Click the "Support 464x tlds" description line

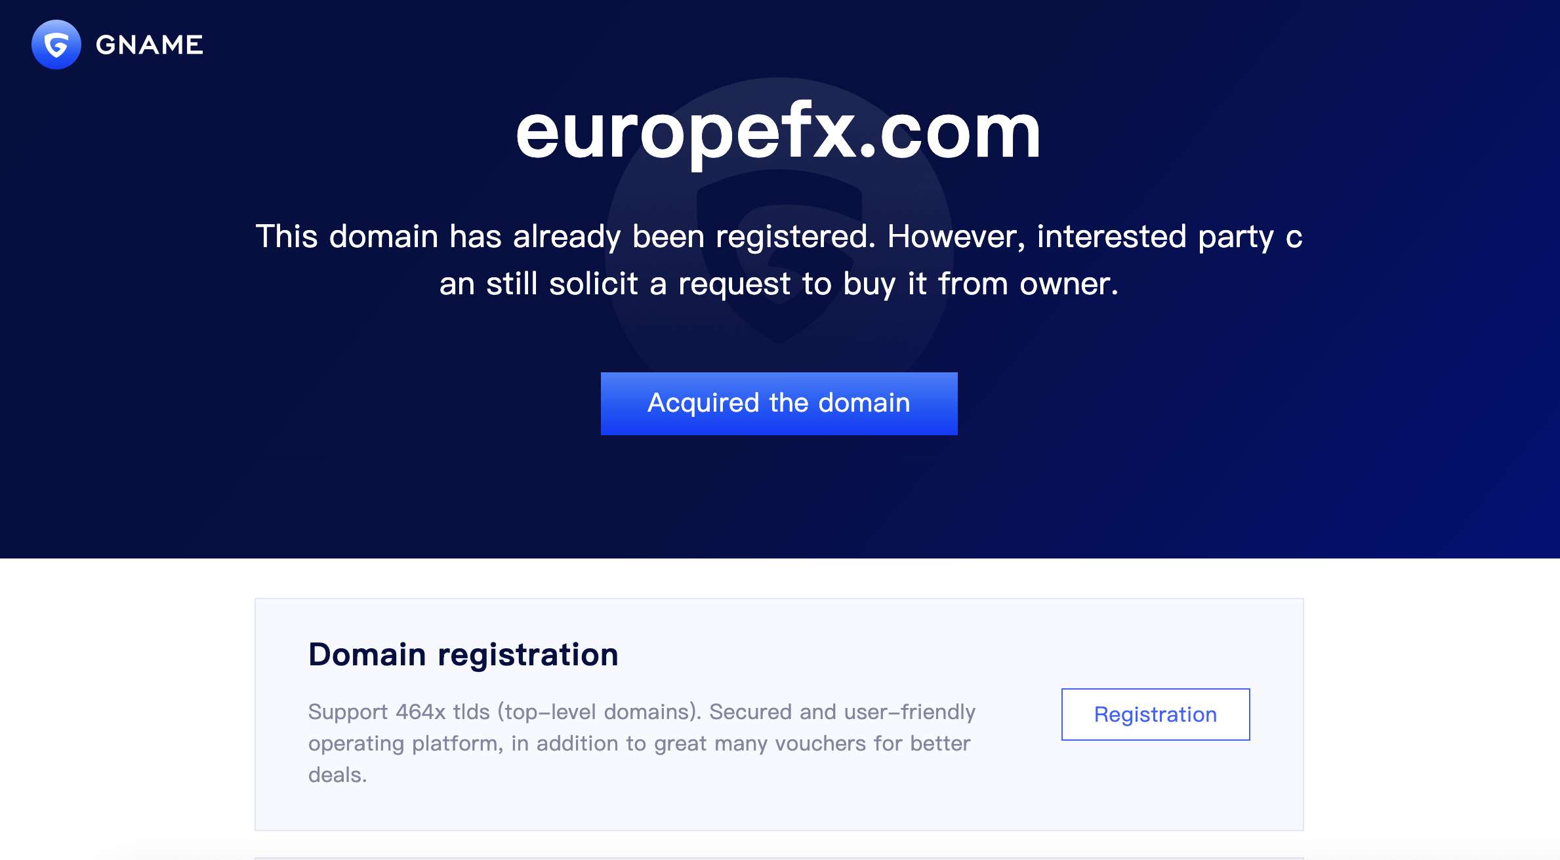tap(642, 712)
